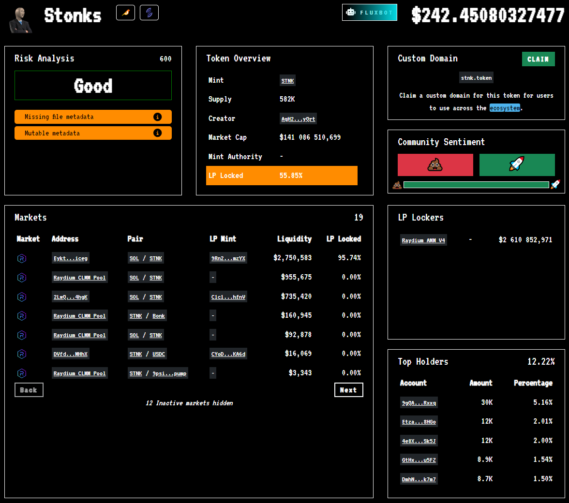The width and height of the screenshot is (569, 503).
Task: Open Raydium AMM V4 locker link
Action: tap(423, 240)
